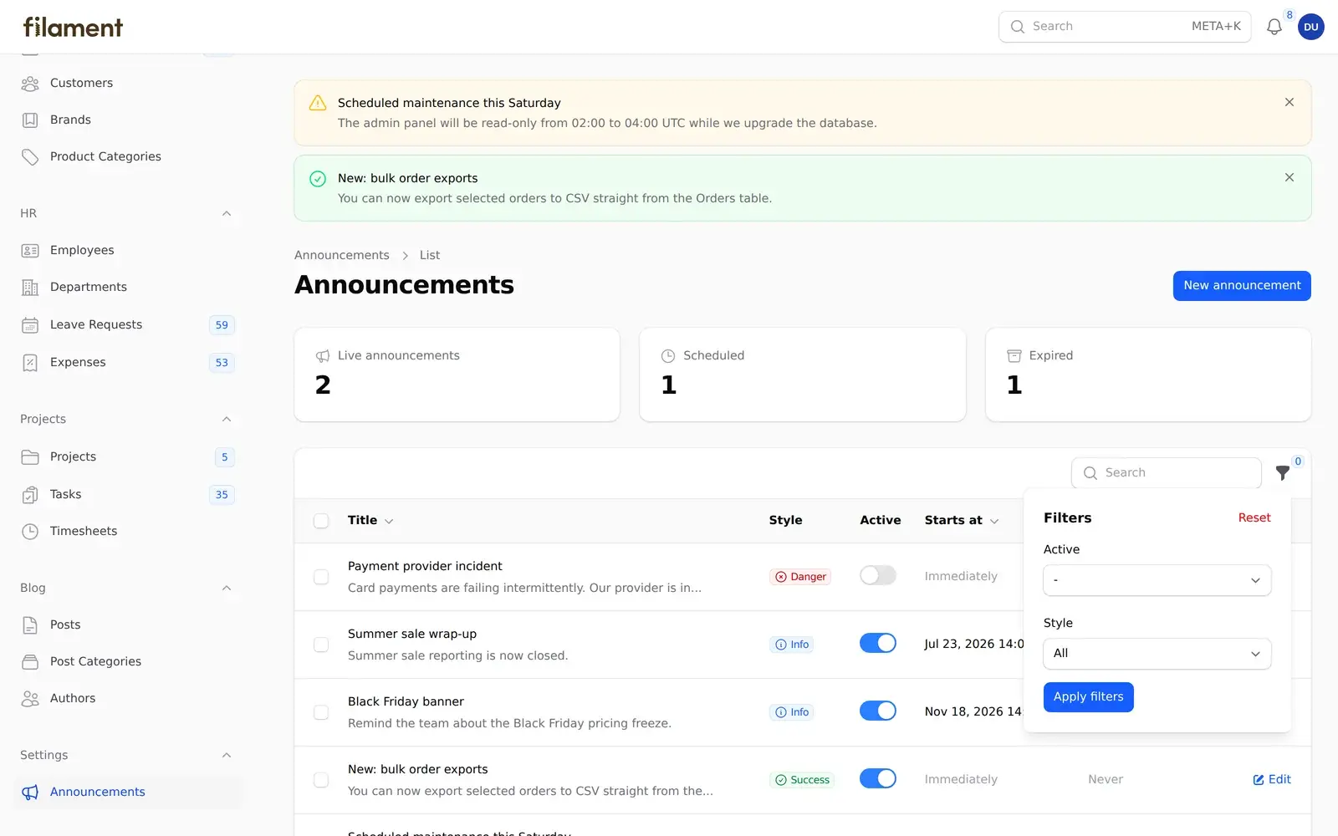Dismiss the bulk order exports banner
1338x836 pixels.
[1289, 177]
